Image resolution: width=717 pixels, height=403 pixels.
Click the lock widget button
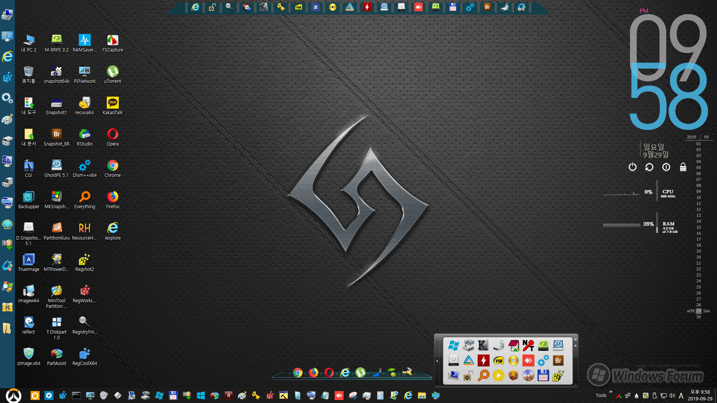[x=683, y=167]
